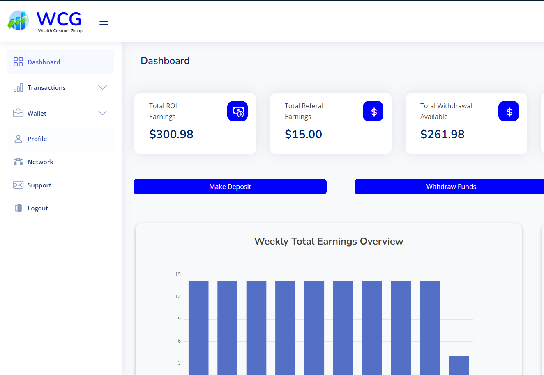This screenshot has height=375, width=544.
Task: Click the first bar in the earnings chart
Action: click(198, 328)
